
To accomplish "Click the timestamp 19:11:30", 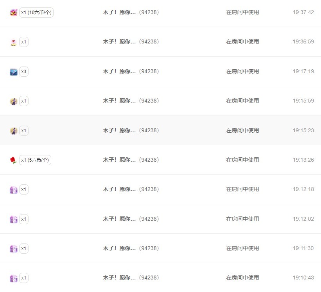I will (x=303, y=248).
